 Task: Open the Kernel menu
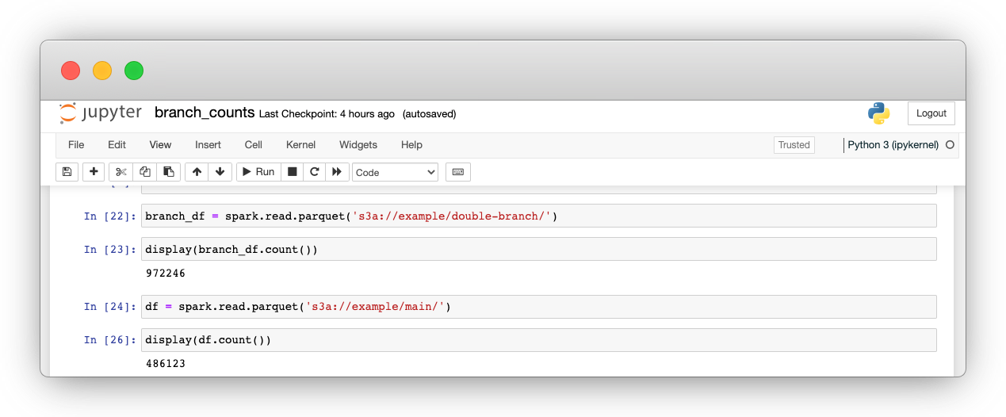pyautogui.click(x=301, y=145)
